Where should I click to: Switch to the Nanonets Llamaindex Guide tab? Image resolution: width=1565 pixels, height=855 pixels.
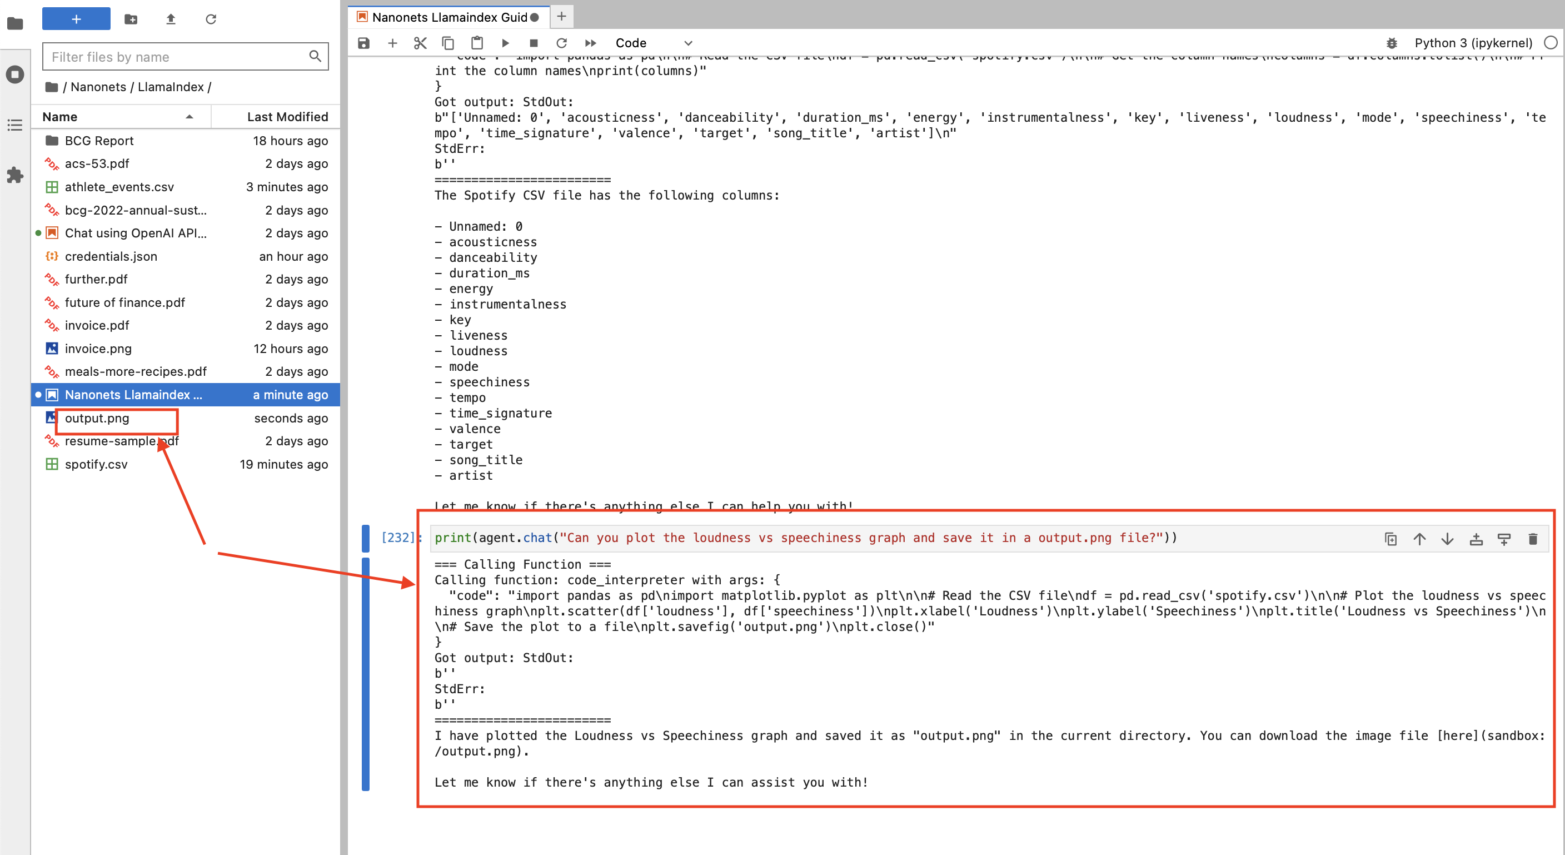click(x=450, y=17)
